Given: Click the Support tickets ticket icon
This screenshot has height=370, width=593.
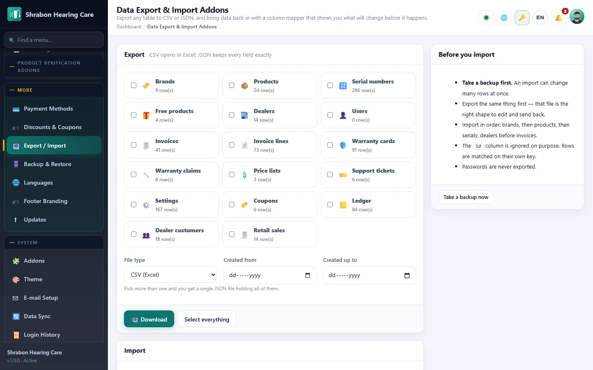Looking at the screenshot, I should point(343,175).
